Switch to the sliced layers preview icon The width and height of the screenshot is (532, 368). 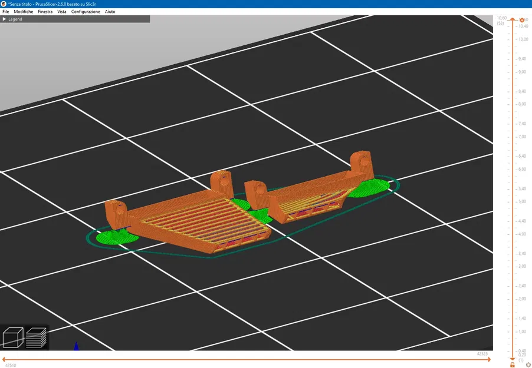coord(37,337)
